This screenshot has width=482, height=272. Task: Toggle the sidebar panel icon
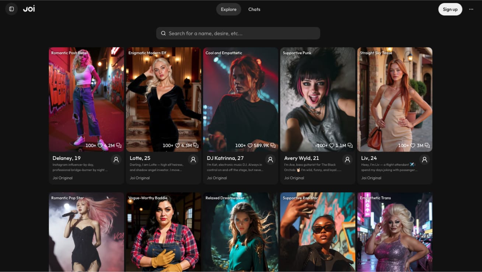11,9
